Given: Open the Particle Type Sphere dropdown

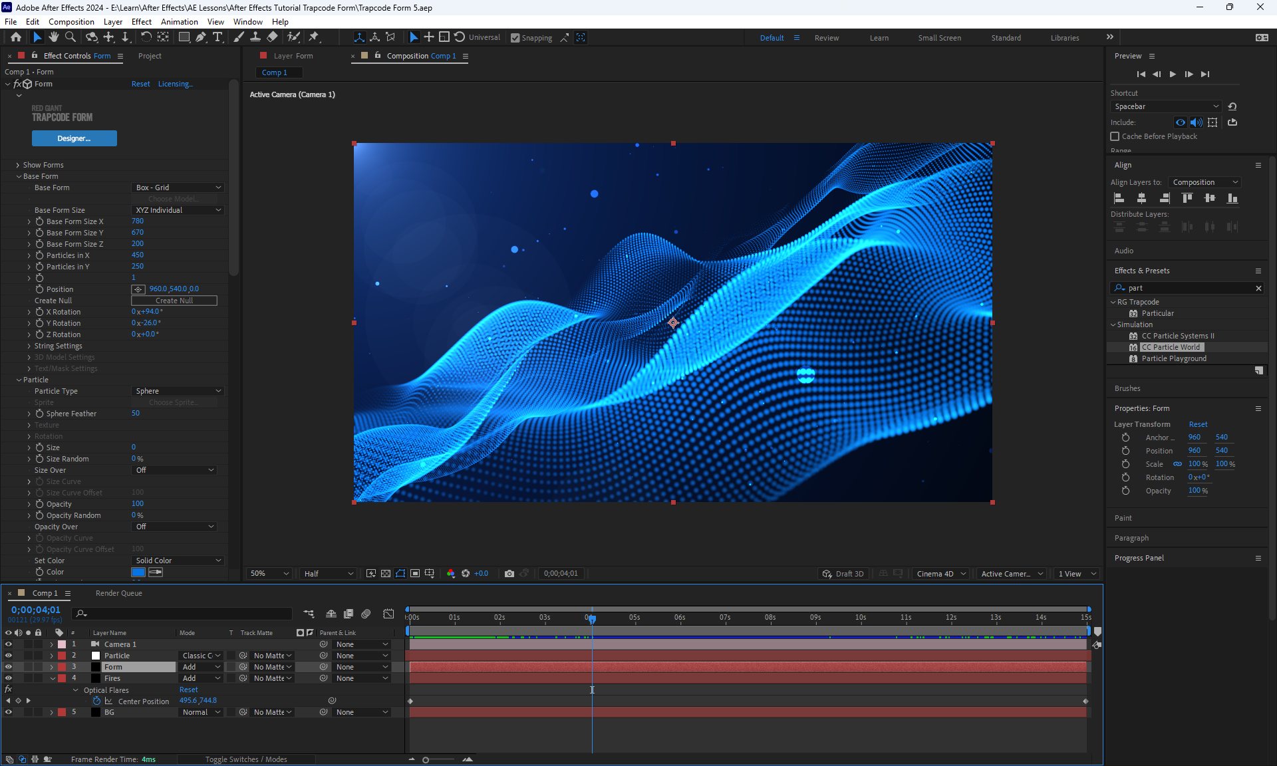Looking at the screenshot, I should (178, 391).
